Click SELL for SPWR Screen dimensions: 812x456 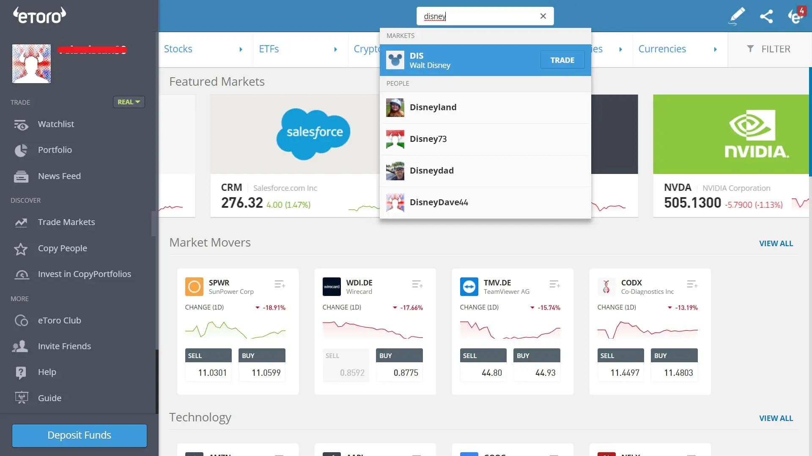208,365
